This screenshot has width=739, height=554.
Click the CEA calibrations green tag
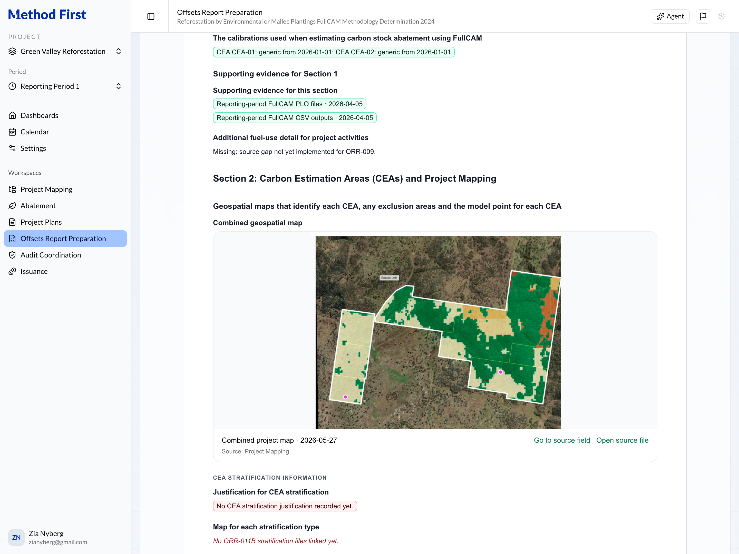333,52
